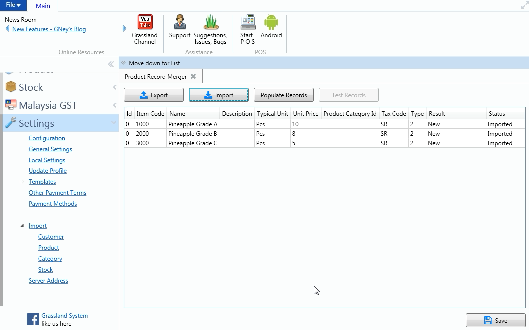Close the Product Record Merger tab
Image resolution: width=529 pixels, height=330 pixels.
pos(193,77)
